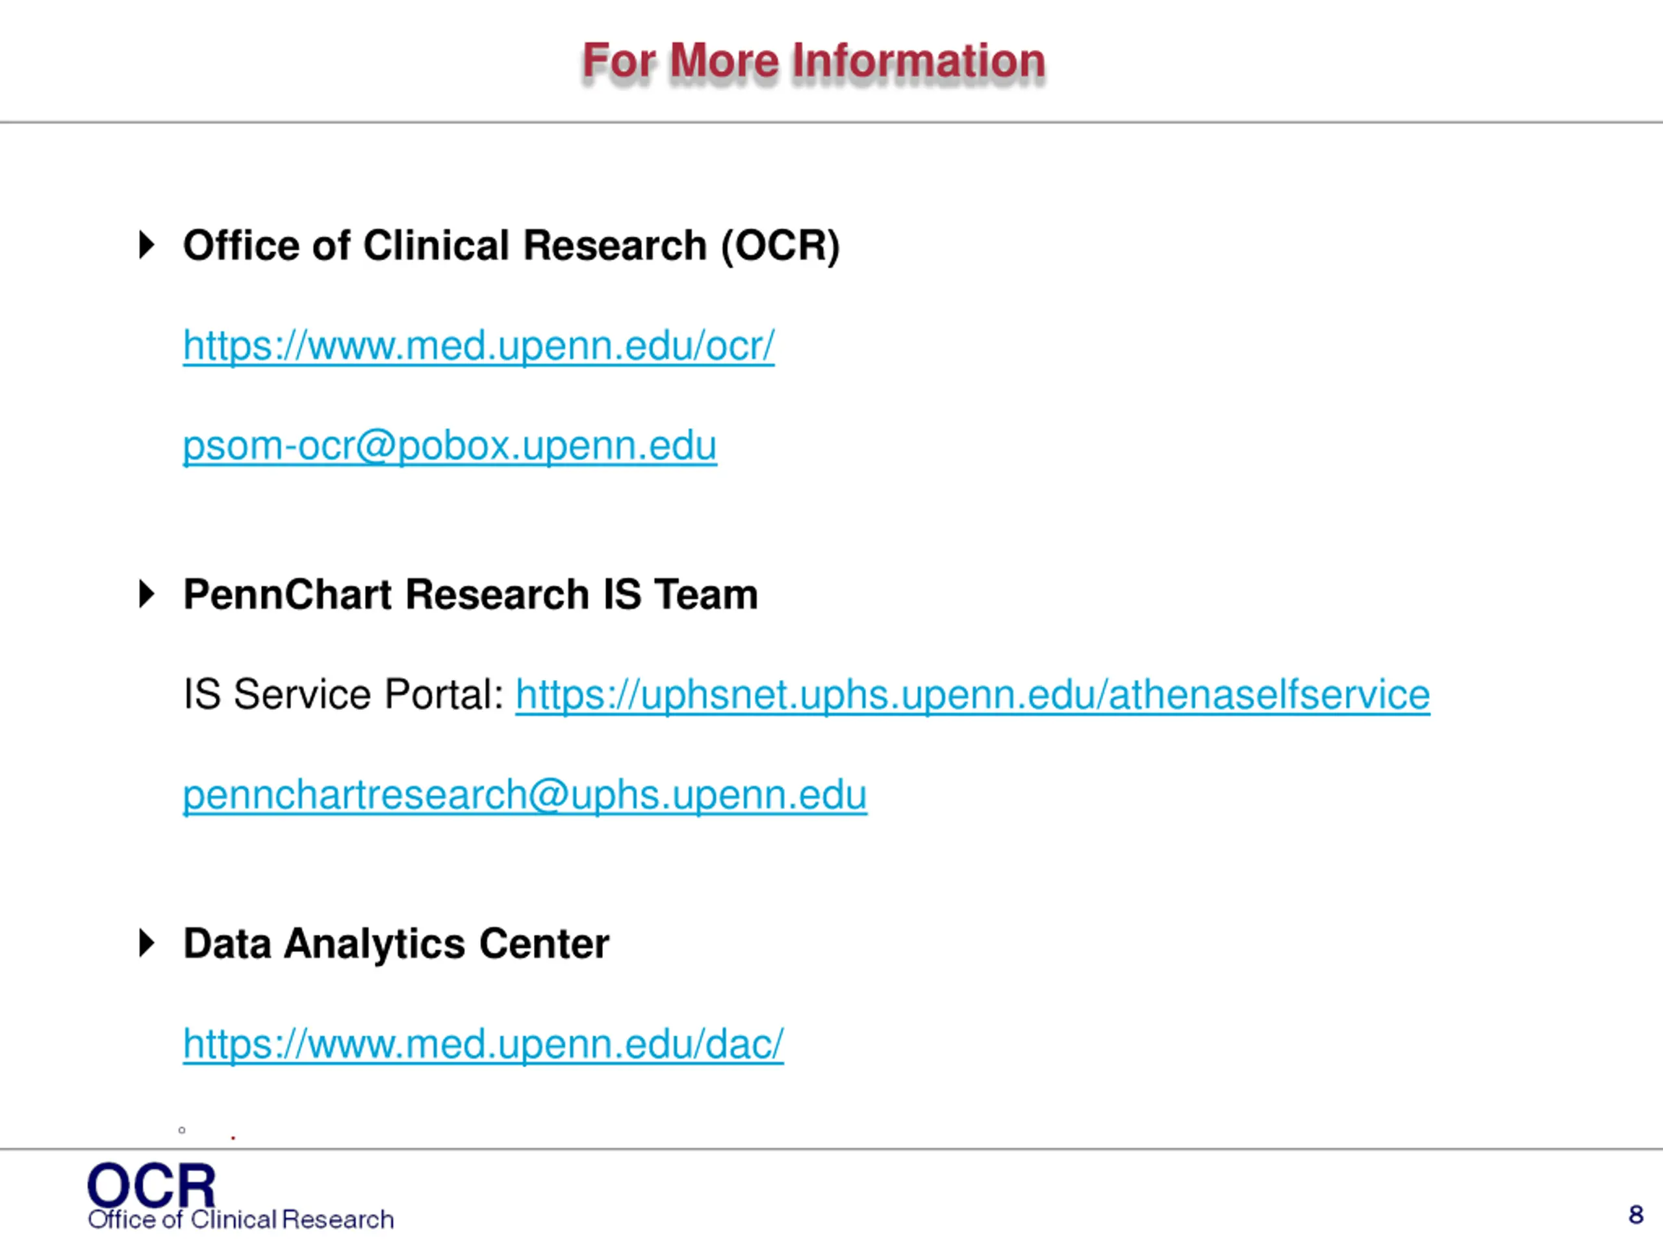Click the psom-ocr@pobox.upenn.edu email link
Image resolution: width=1663 pixels, height=1247 pixels.
tap(450, 446)
